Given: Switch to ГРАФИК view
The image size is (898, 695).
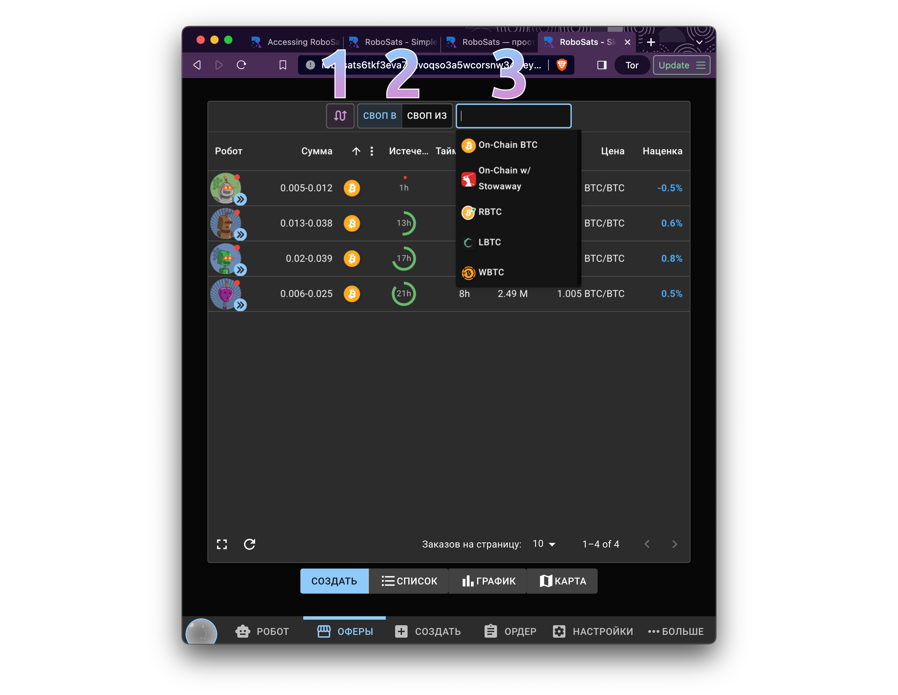Looking at the screenshot, I should [488, 581].
